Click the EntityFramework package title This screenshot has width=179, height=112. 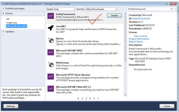pyautogui.click(x=66, y=14)
